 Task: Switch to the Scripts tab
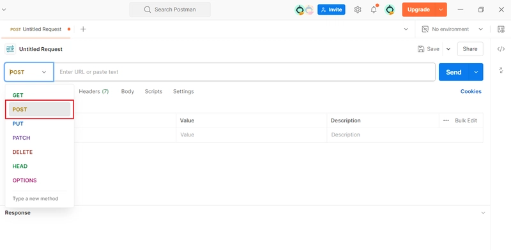click(153, 91)
